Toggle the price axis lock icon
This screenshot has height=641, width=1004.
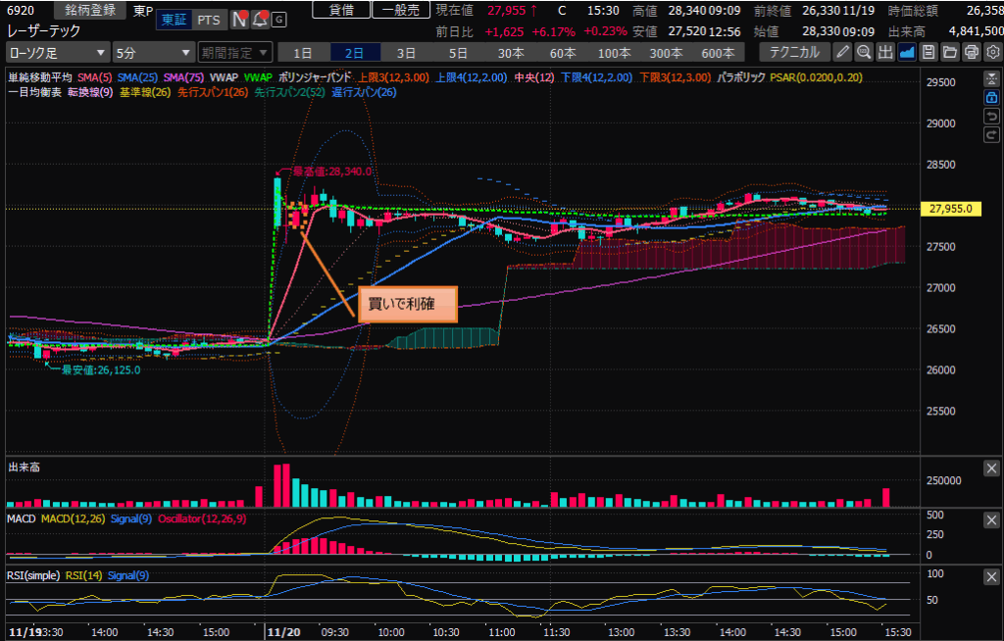(x=991, y=98)
